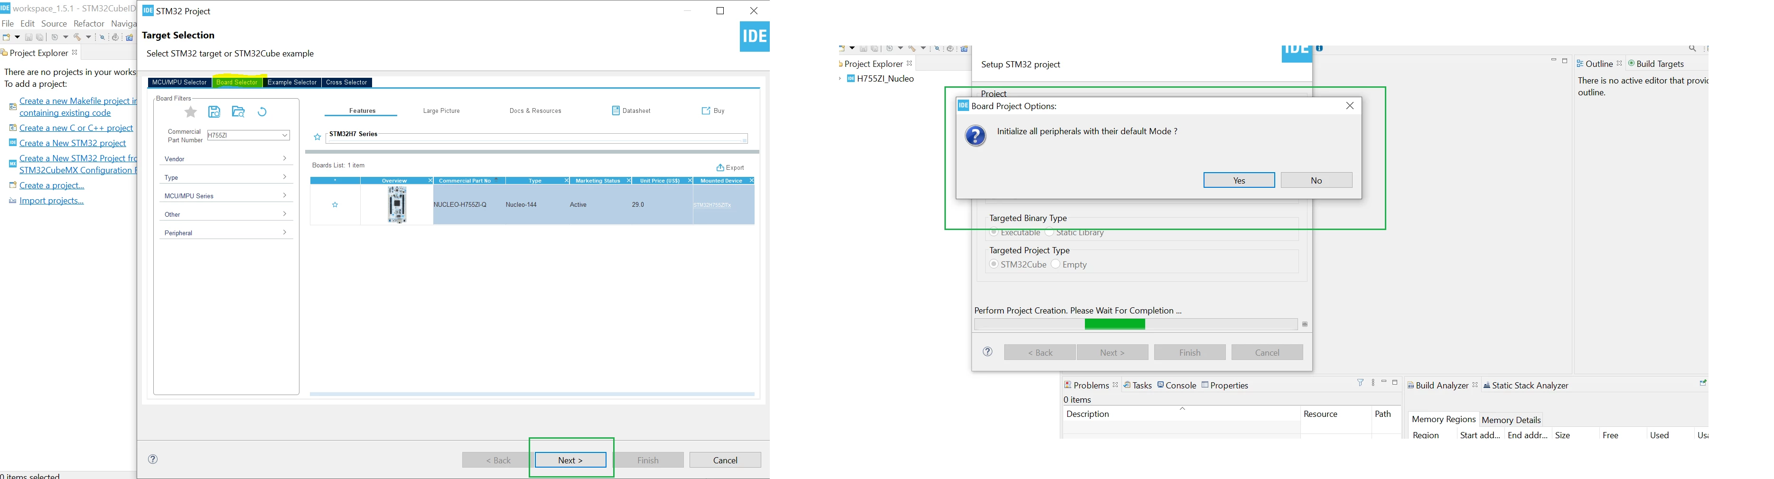
Task: Switch to Example Selector tab
Action: (292, 83)
